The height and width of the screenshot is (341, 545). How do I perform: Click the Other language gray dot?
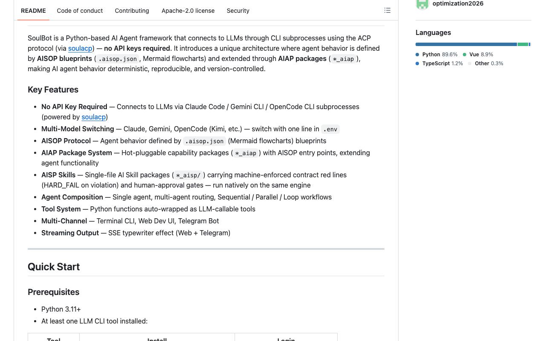tap(470, 64)
